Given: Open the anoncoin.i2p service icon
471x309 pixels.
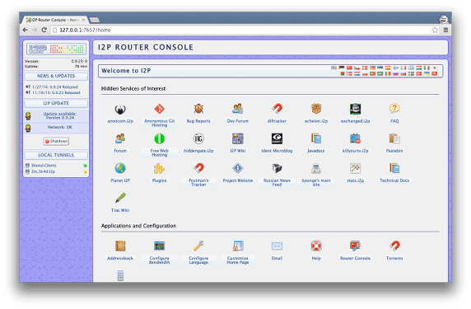Looking at the screenshot, I should click(120, 109).
